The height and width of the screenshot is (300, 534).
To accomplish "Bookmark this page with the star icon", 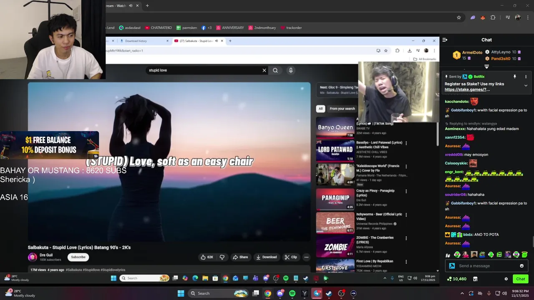I will pyautogui.click(x=459, y=17).
